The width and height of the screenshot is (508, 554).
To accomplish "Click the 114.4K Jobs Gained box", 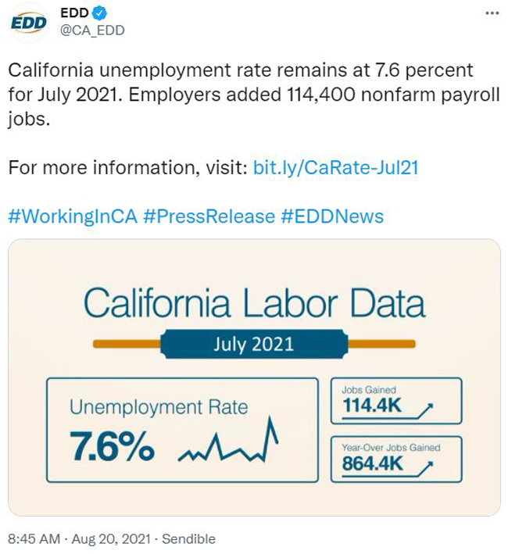I will [x=396, y=401].
